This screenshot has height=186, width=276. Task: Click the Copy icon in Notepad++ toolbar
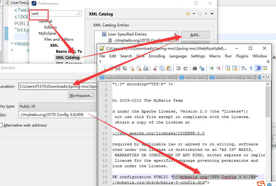point(162,68)
